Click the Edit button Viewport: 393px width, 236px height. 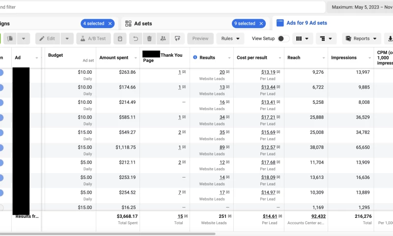[x=47, y=38]
